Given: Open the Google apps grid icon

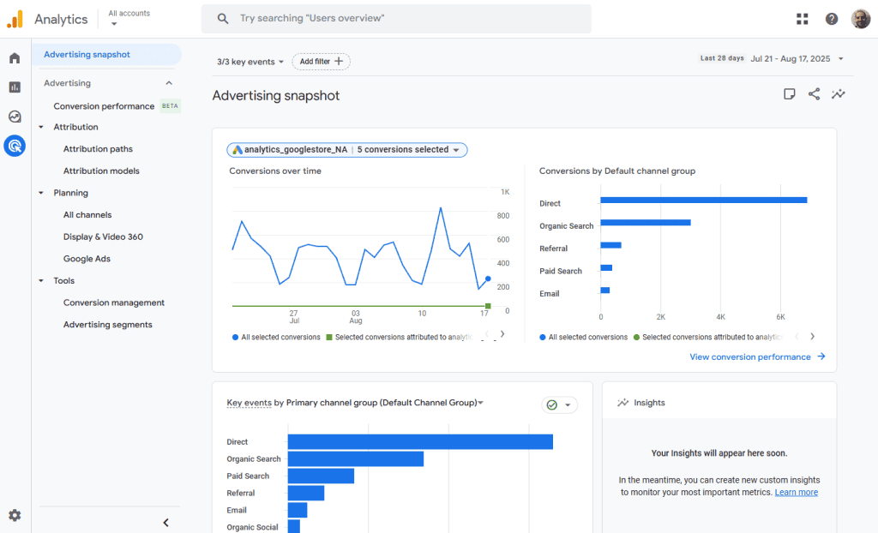Looking at the screenshot, I should tap(803, 19).
